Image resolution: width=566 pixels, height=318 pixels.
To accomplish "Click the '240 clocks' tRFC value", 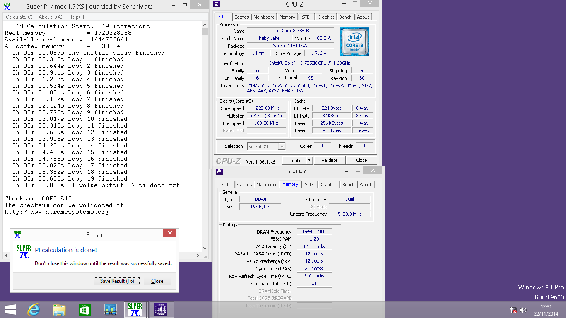I will 314,276.
